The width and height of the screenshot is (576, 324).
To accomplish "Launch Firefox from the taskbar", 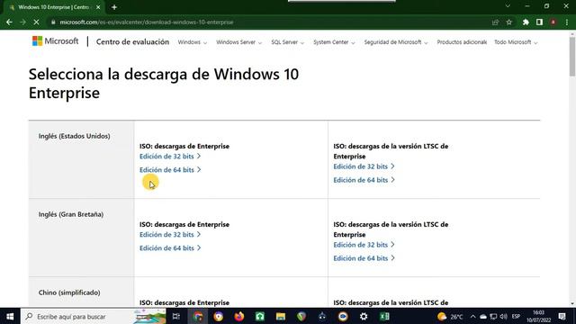I will (239, 316).
